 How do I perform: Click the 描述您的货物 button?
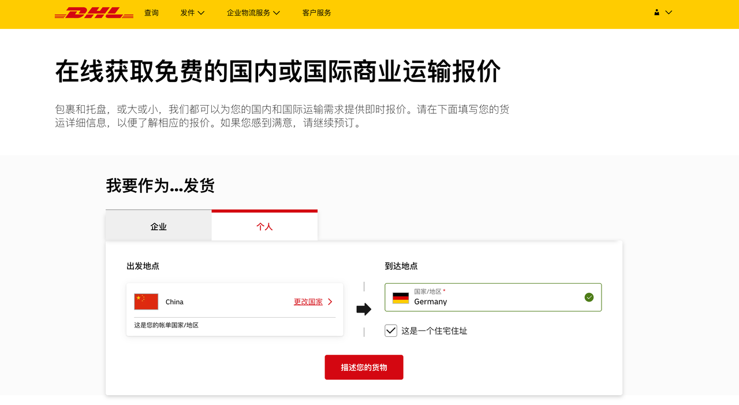[364, 367]
